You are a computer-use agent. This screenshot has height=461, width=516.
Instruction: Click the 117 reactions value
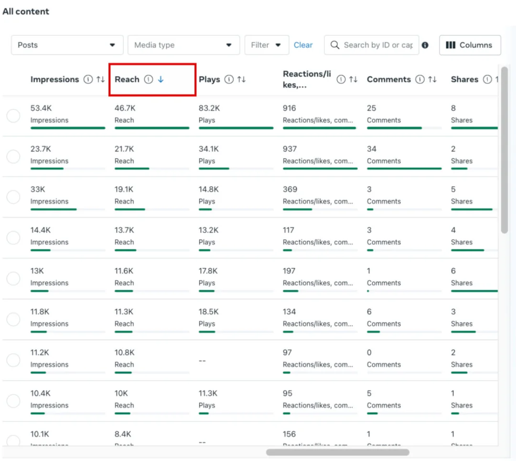click(x=288, y=230)
